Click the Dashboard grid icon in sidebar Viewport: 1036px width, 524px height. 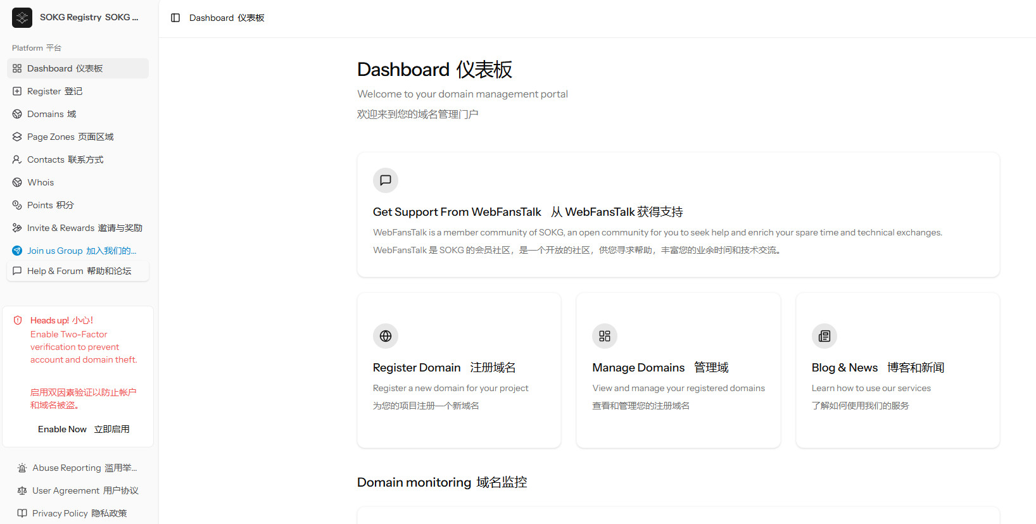17,68
